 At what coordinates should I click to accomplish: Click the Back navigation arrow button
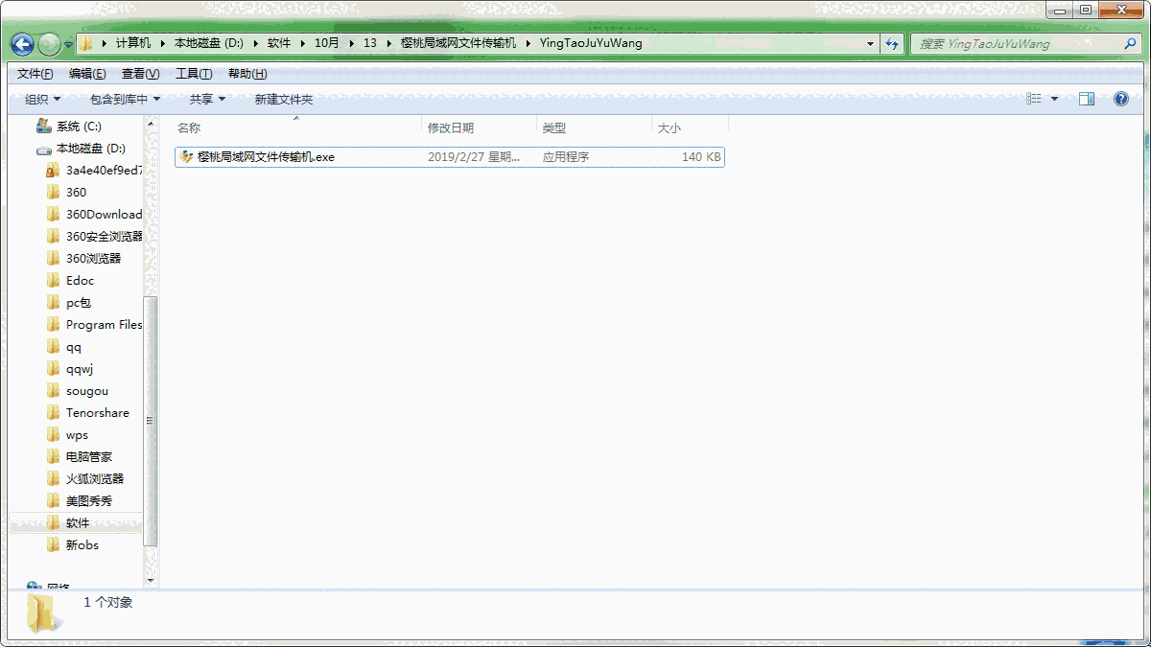pyautogui.click(x=23, y=44)
